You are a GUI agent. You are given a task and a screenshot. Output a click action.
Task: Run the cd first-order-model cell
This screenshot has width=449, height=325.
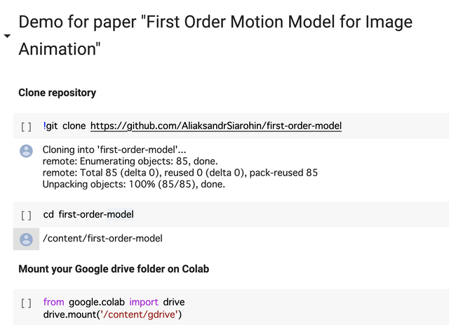[x=26, y=215]
